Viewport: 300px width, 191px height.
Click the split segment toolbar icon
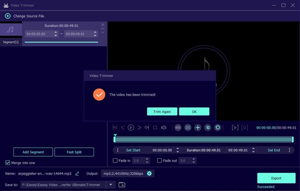(178, 127)
